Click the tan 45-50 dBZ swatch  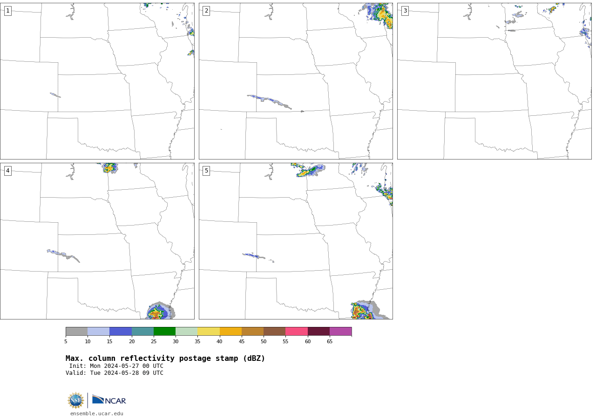[x=252, y=332]
